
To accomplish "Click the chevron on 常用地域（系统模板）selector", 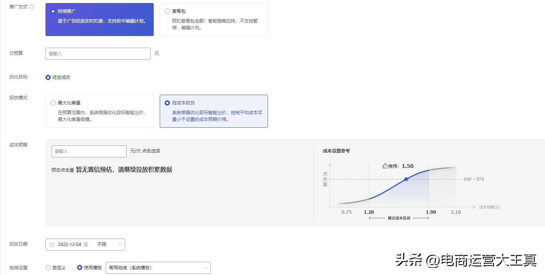I will [205, 267].
